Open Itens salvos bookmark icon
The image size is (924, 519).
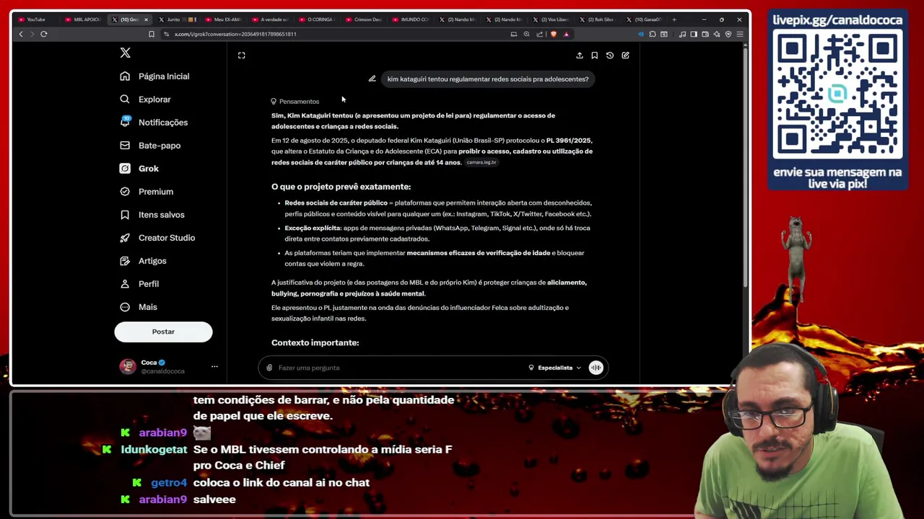[x=125, y=215]
